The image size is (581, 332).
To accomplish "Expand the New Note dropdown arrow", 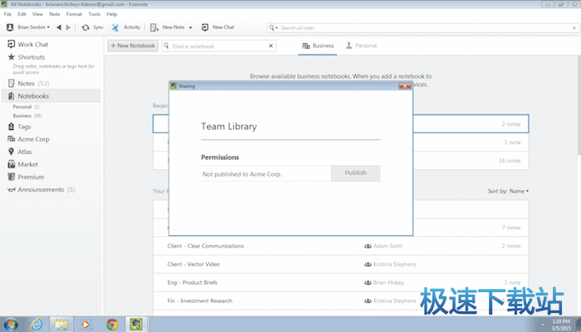I will [190, 27].
